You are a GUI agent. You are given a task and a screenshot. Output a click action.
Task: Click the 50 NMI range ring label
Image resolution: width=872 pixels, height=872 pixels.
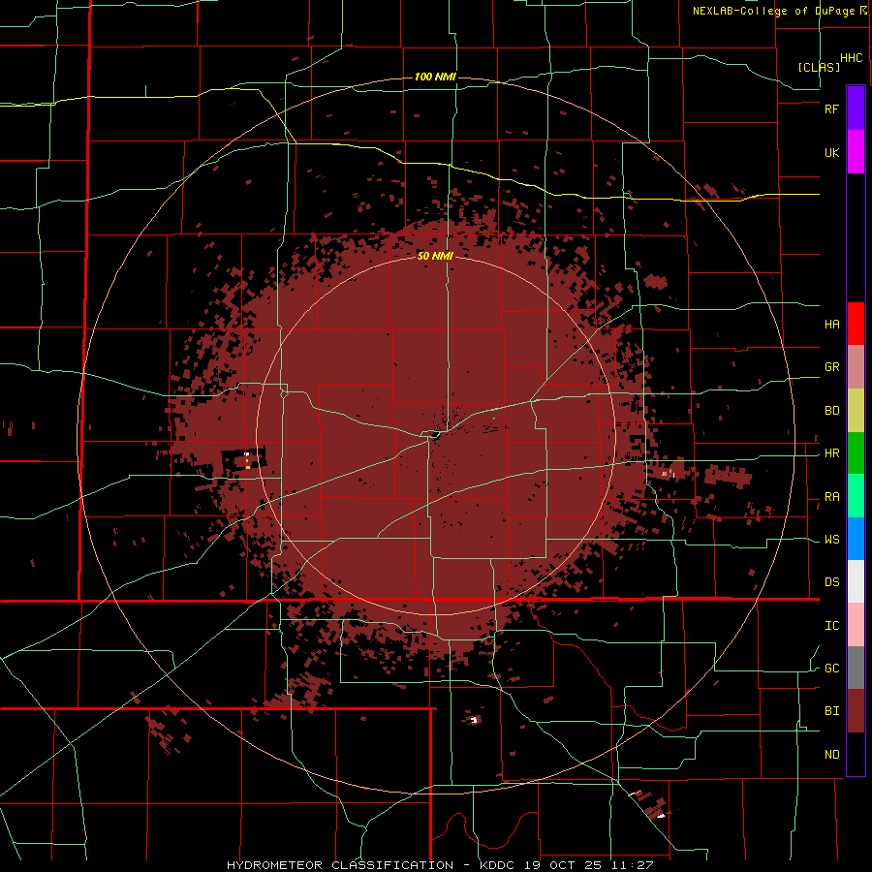pyautogui.click(x=435, y=256)
